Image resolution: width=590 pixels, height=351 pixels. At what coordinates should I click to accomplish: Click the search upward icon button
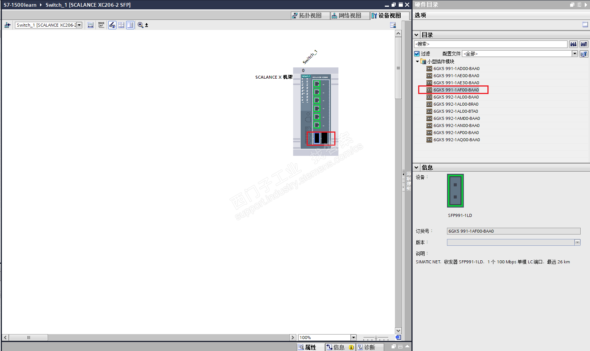pyautogui.click(x=584, y=44)
